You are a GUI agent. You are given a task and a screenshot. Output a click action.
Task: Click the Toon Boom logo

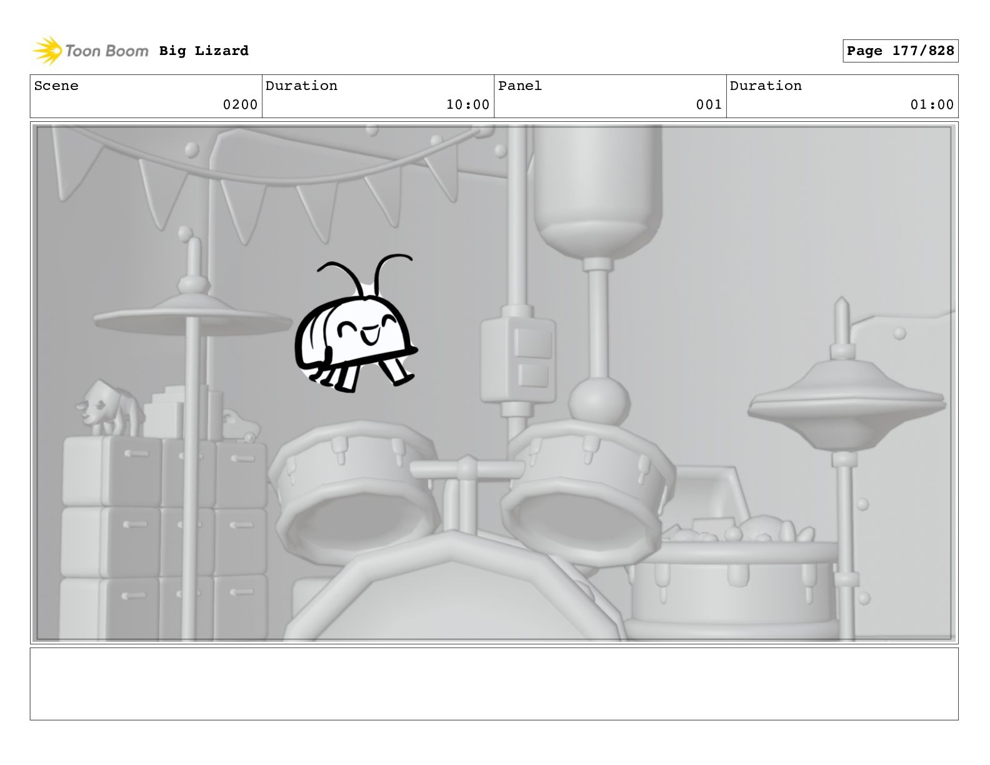click(x=91, y=51)
